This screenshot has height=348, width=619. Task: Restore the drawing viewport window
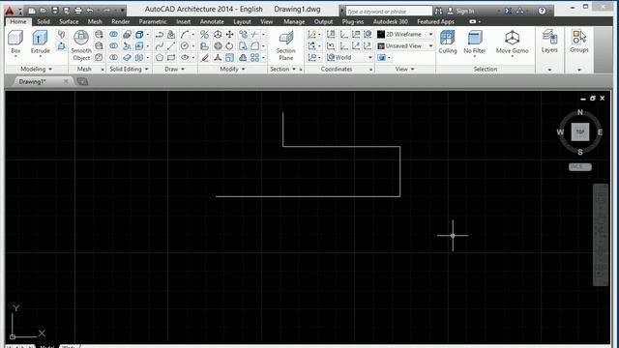593,99
